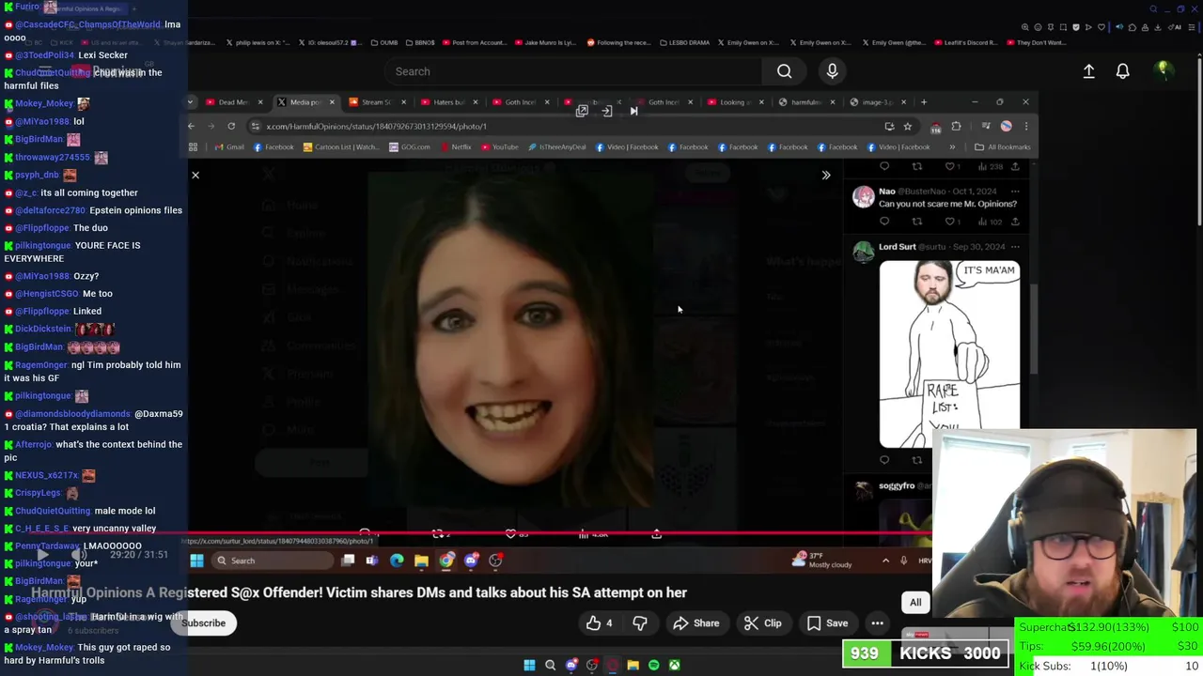Open the inner browser extensions puzzle icon

click(x=956, y=126)
